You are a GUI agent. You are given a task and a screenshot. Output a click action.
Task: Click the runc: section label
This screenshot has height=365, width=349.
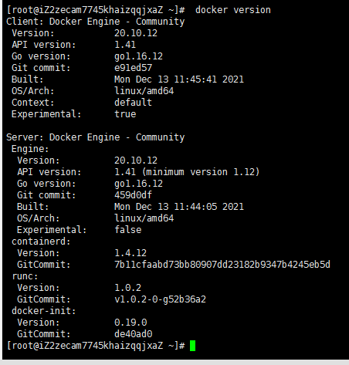(x=25, y=276)
